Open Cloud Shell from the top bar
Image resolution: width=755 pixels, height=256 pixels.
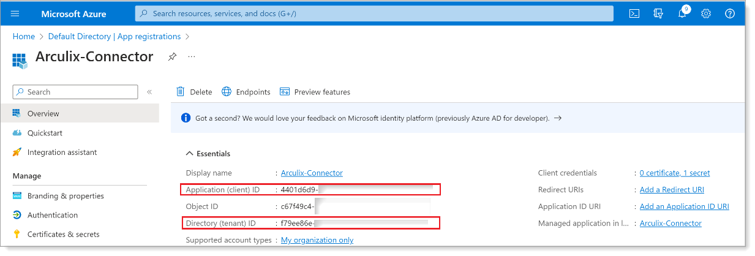click(x=634, y=13)
